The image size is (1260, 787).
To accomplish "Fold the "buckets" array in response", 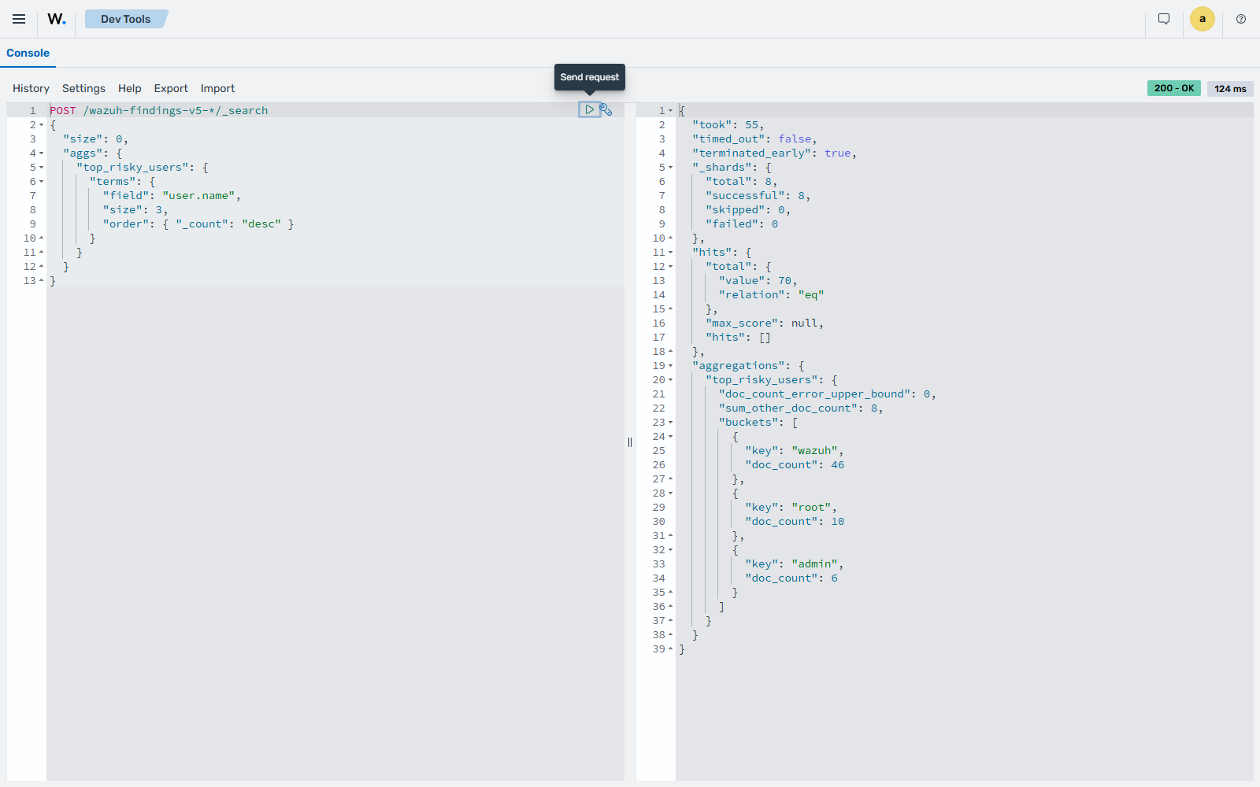I will (671, 423).
